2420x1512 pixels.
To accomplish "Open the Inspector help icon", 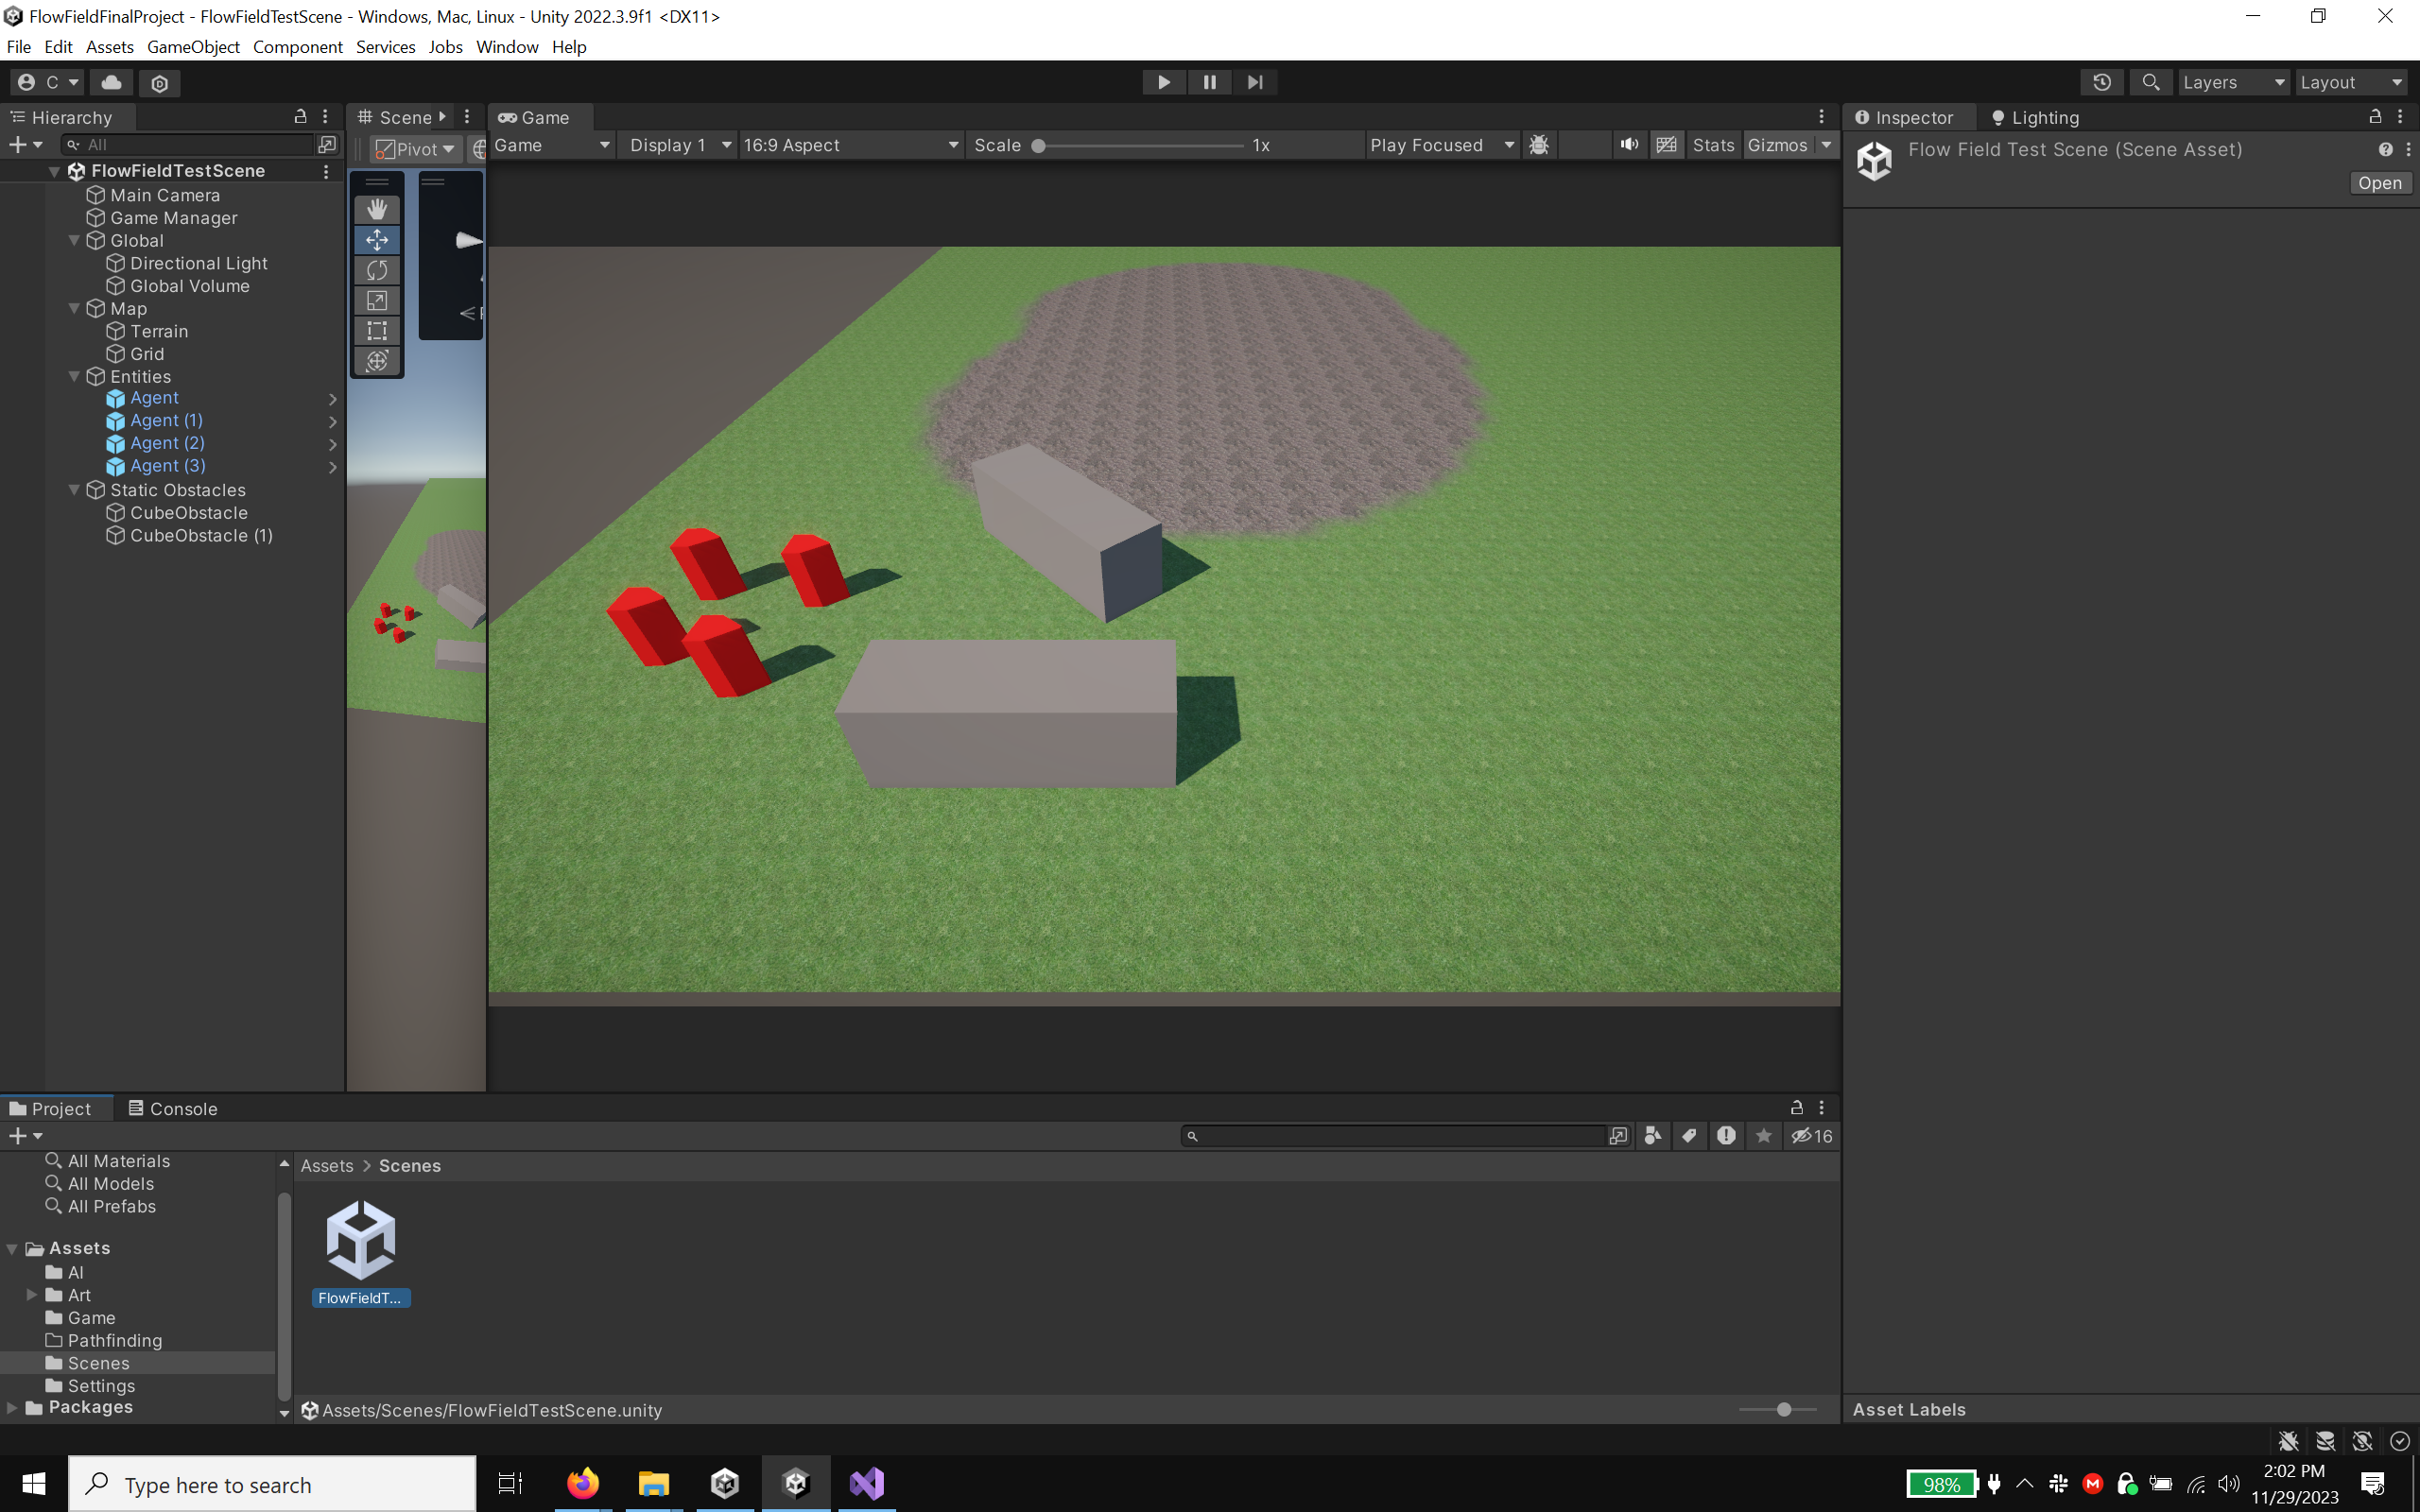I will [2386, 150].
